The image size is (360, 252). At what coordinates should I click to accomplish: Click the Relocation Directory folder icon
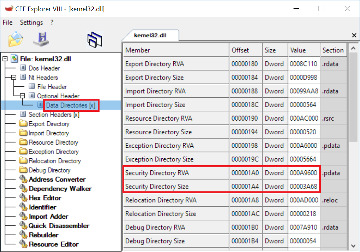pyautogui.click(x=23, y=160)
